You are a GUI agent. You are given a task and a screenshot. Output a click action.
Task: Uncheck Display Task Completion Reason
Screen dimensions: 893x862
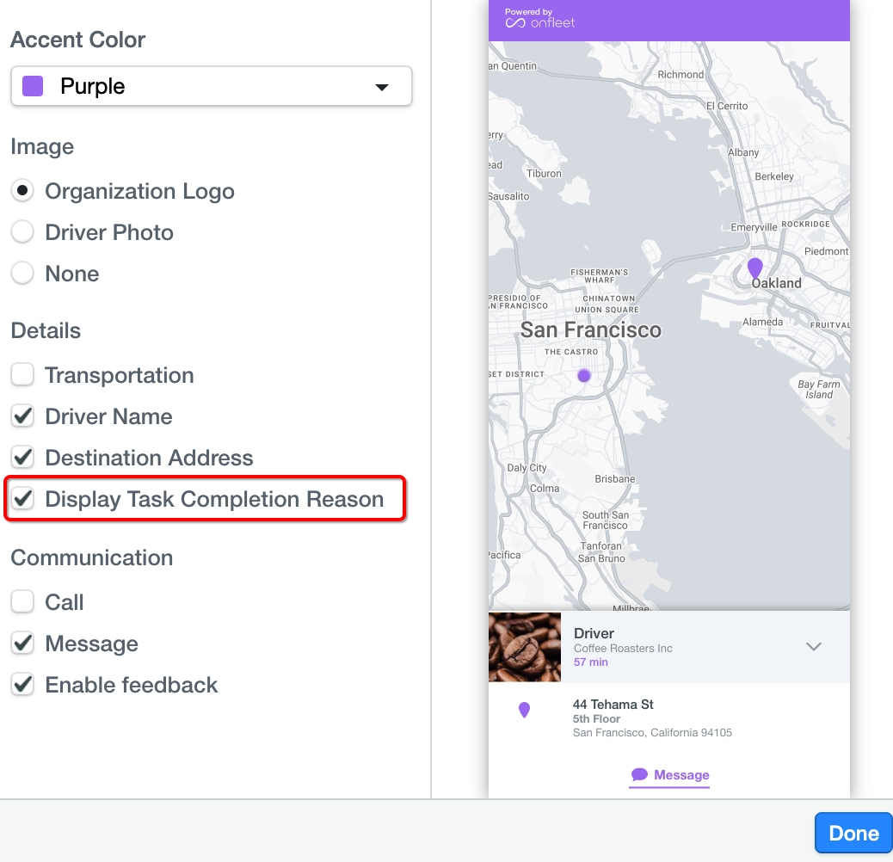[22, 499]
